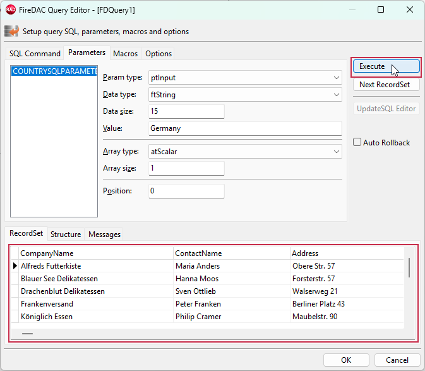Select the Parameters tab
This screenshot has width=425, height=371.
(x=87, y=52)
